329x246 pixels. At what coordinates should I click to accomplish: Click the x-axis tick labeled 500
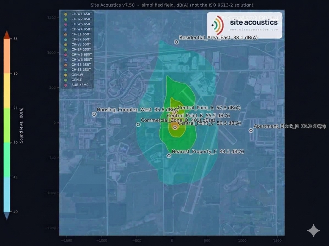coord(207,241)
